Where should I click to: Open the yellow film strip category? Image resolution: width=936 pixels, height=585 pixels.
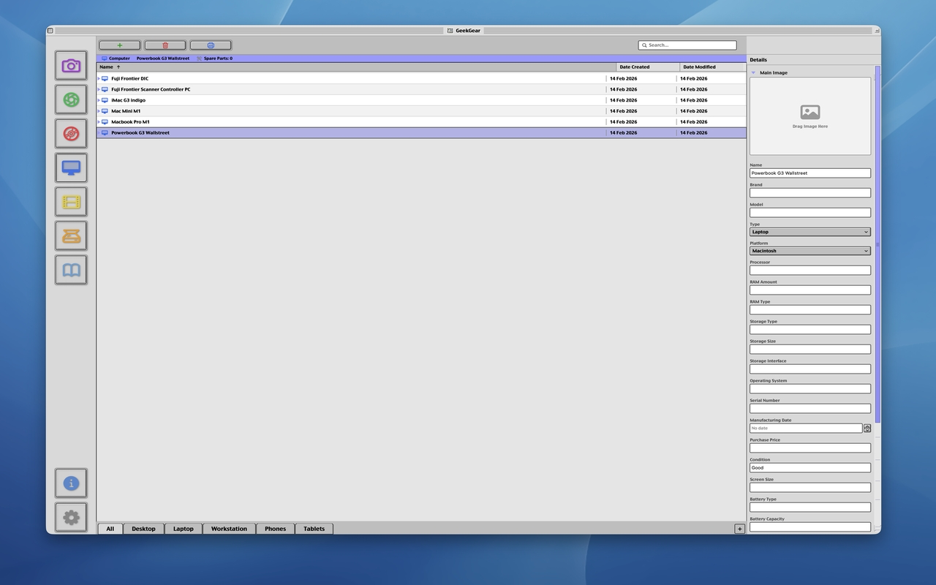coord(71,202)
